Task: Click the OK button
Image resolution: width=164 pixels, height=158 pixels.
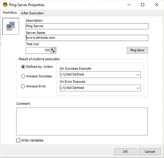Action: (125, 152)
